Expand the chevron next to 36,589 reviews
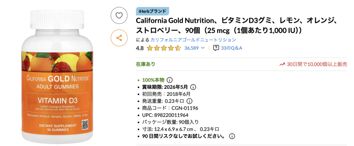Image resolution: width=354 pixels, height=146 pixels. pos(203,48)
